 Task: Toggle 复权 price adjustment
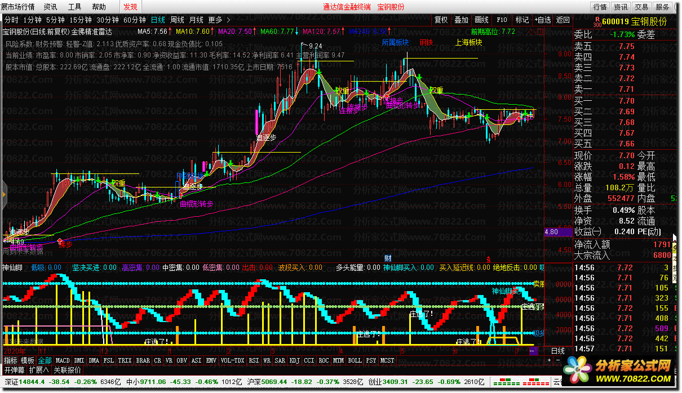pos(441,20)
